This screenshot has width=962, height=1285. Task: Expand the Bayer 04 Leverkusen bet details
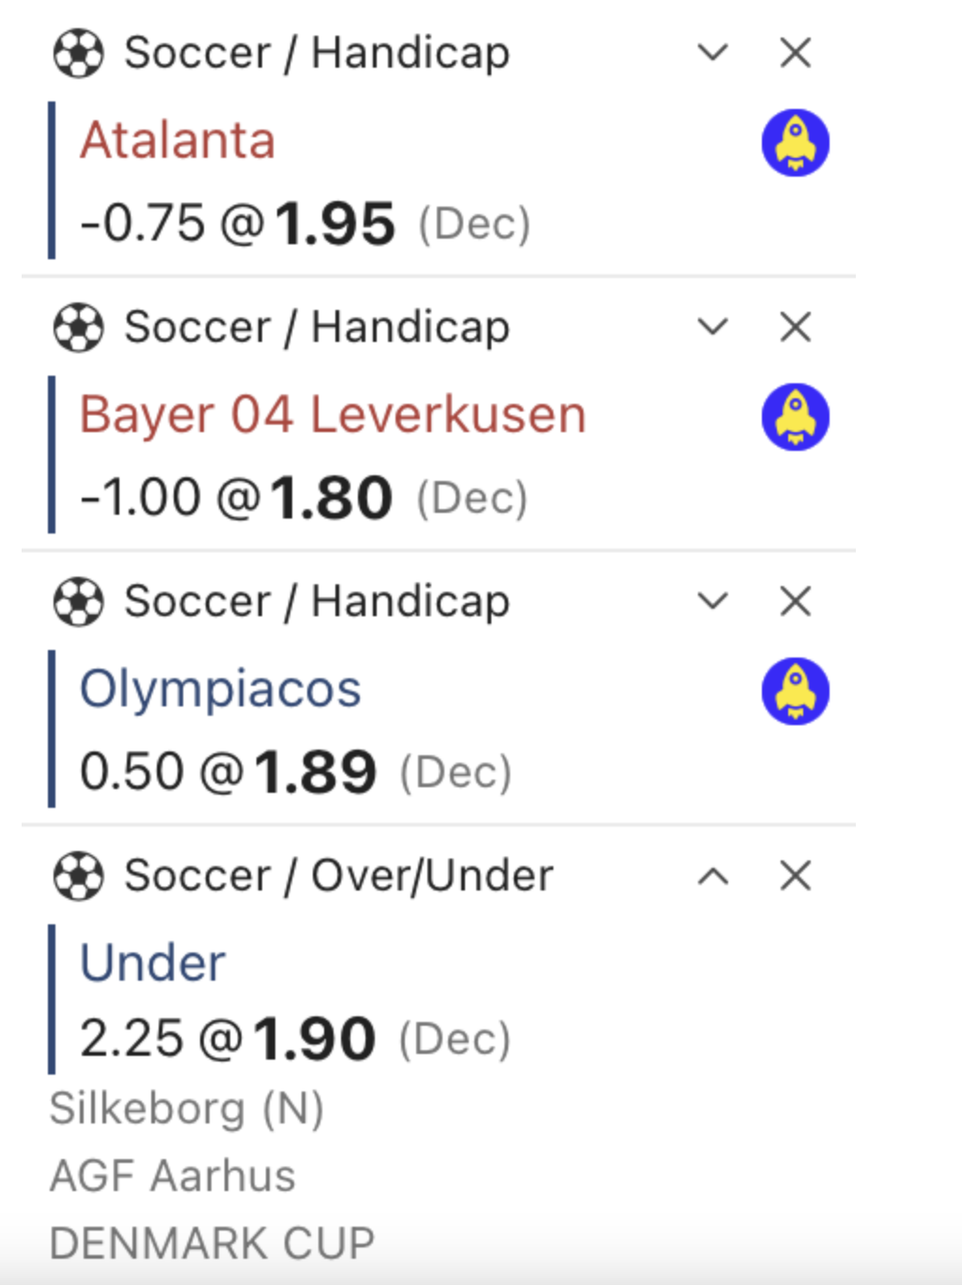tap(713, 327)
